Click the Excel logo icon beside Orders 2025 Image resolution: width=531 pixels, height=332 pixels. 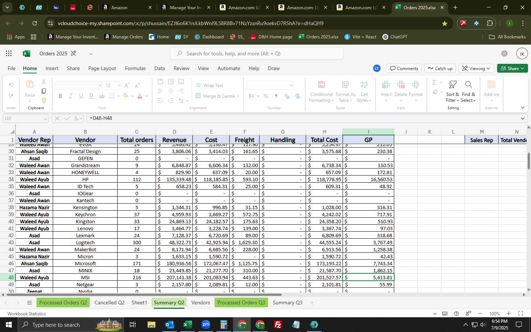(x=27, y=53)
